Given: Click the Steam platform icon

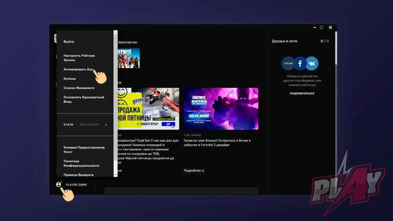Looking at the screenshot, I should 288,63.
